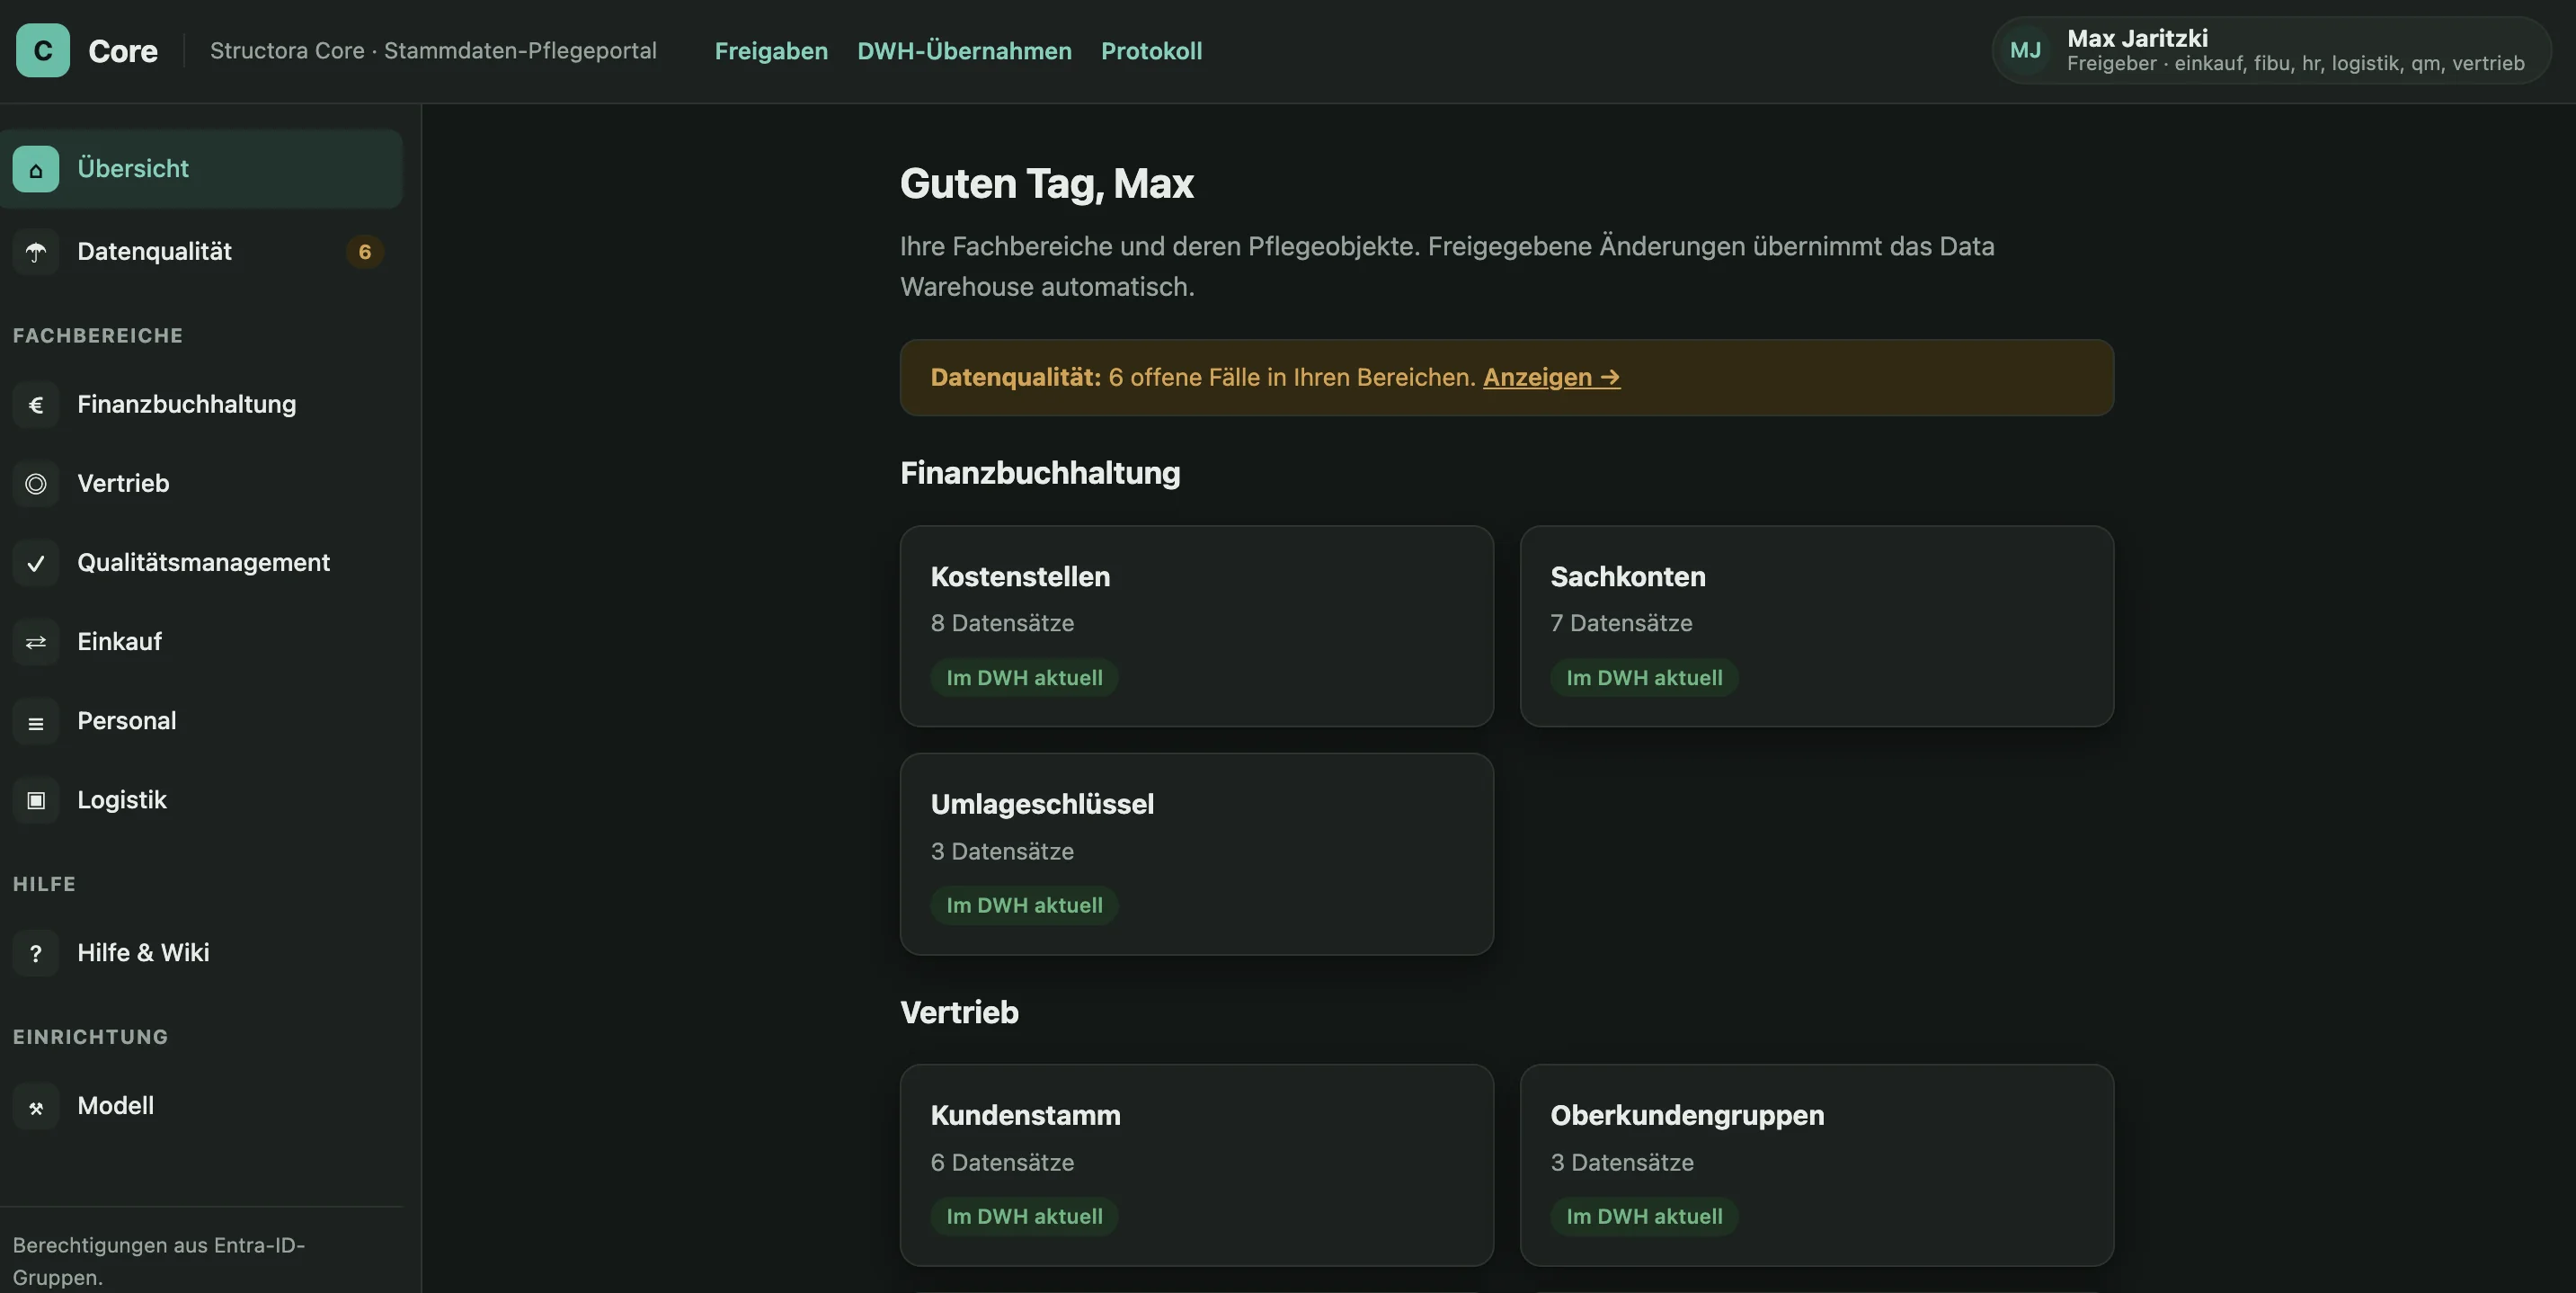Click the Finanzbuchhaltung euro icon
Screen dimensions: 2576x1293
36,405
